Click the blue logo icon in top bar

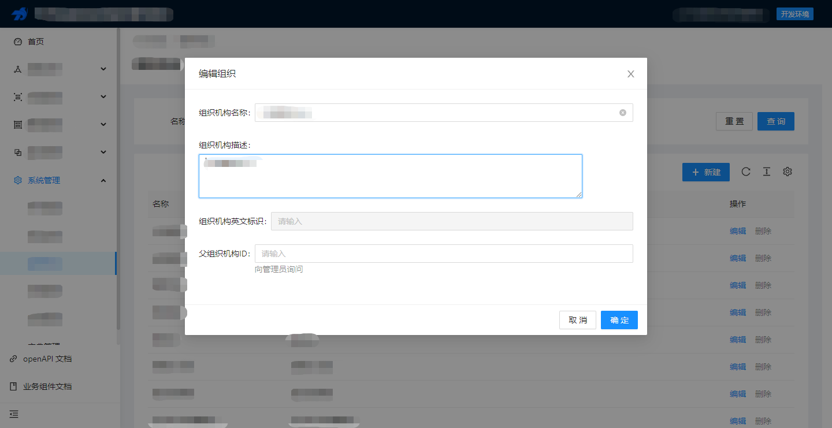click(x=21, y=14)
